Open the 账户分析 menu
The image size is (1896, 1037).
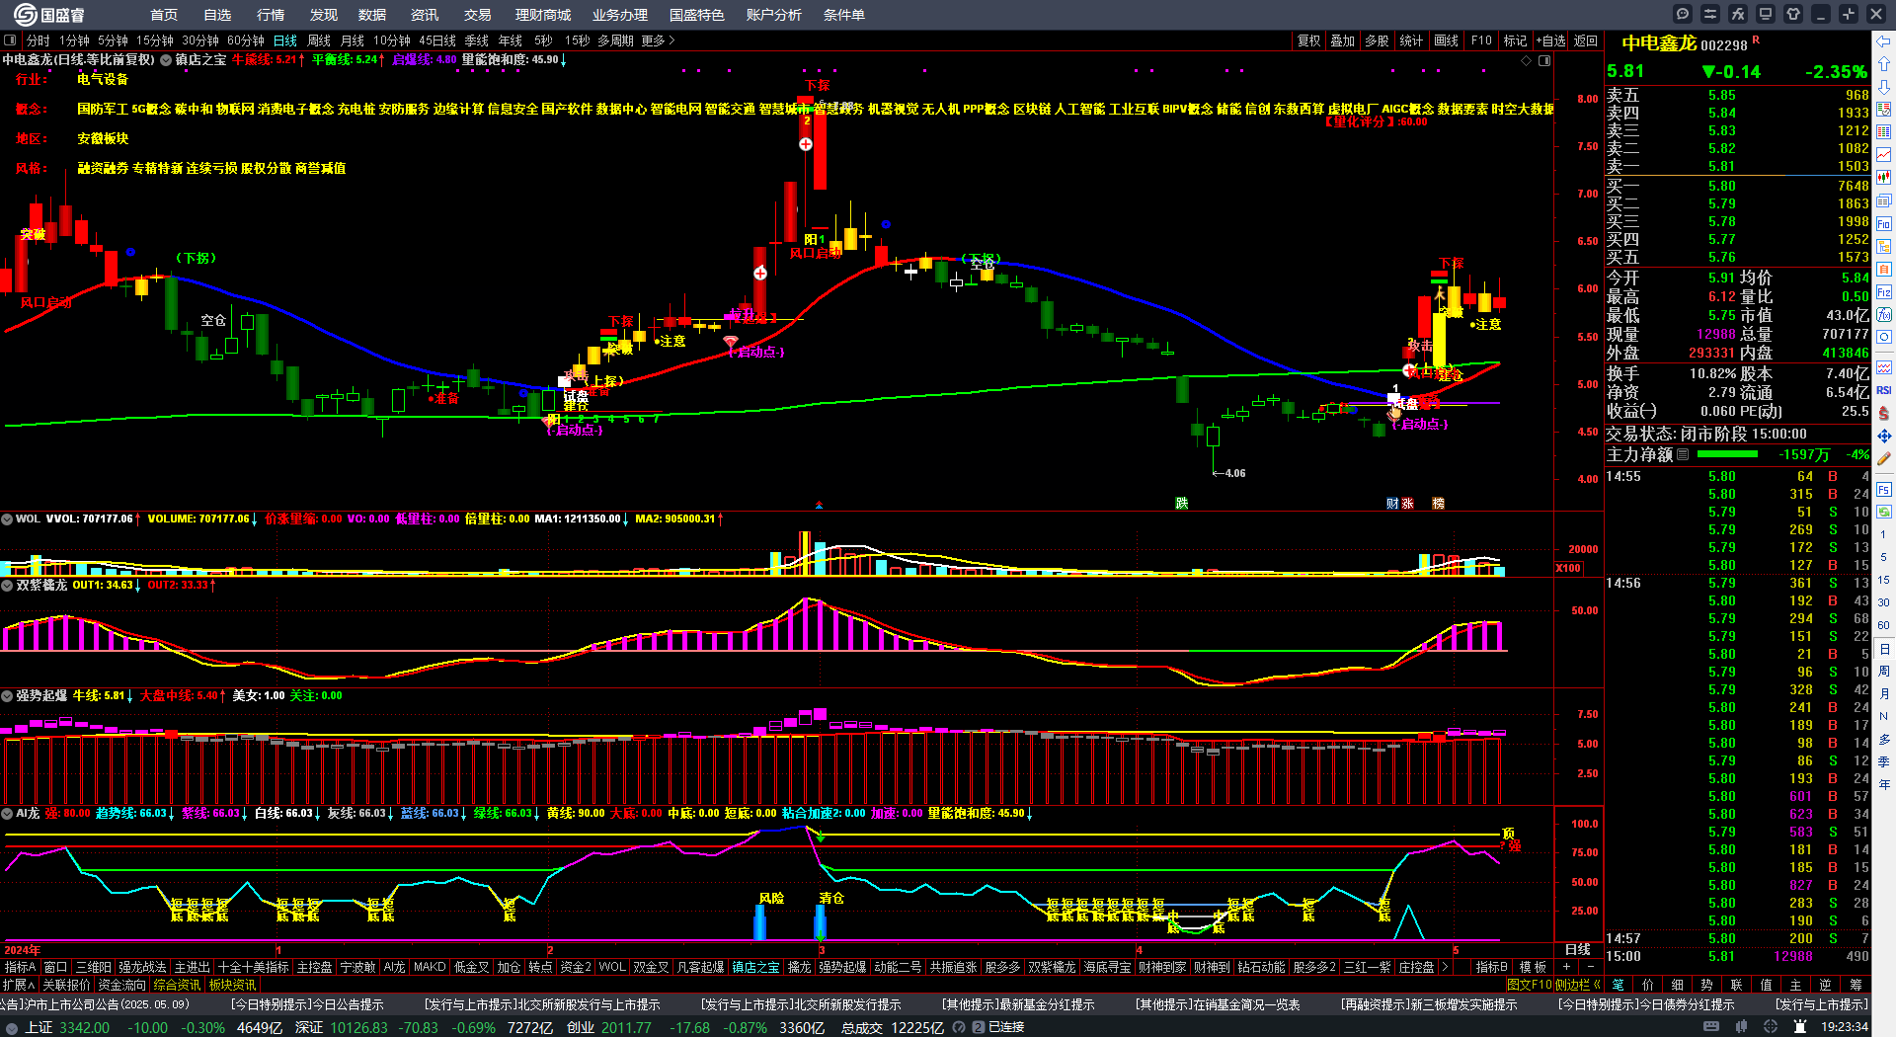774,15
